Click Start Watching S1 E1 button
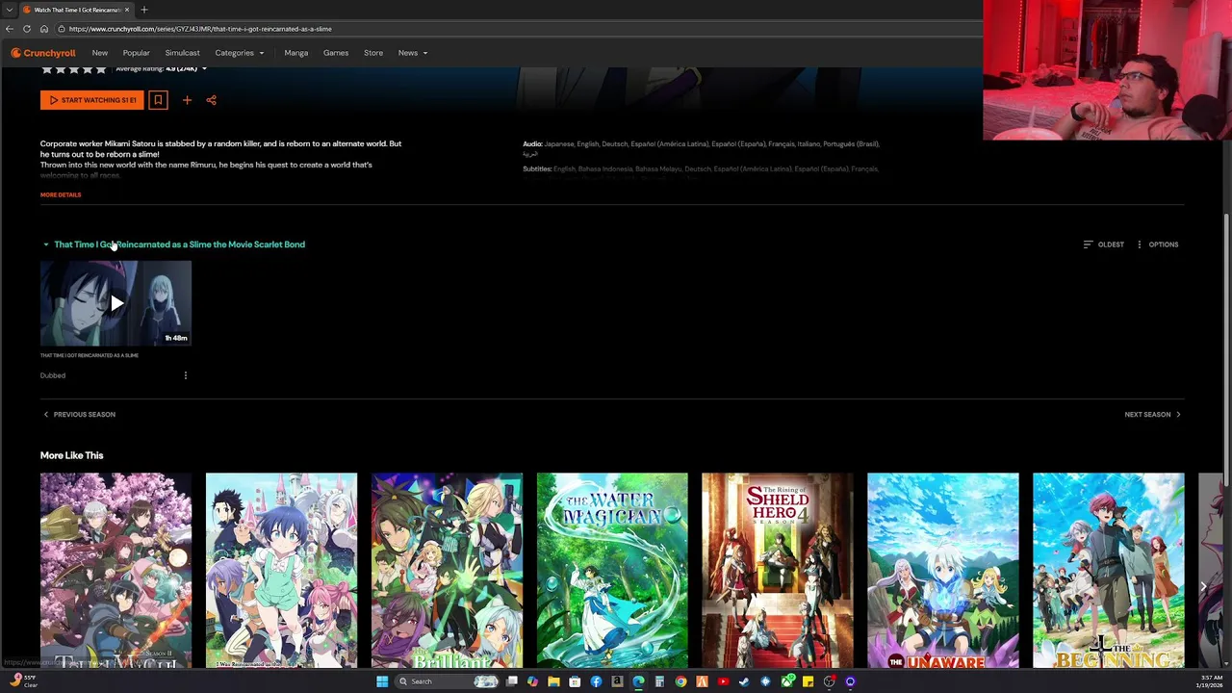 (92, 100)
